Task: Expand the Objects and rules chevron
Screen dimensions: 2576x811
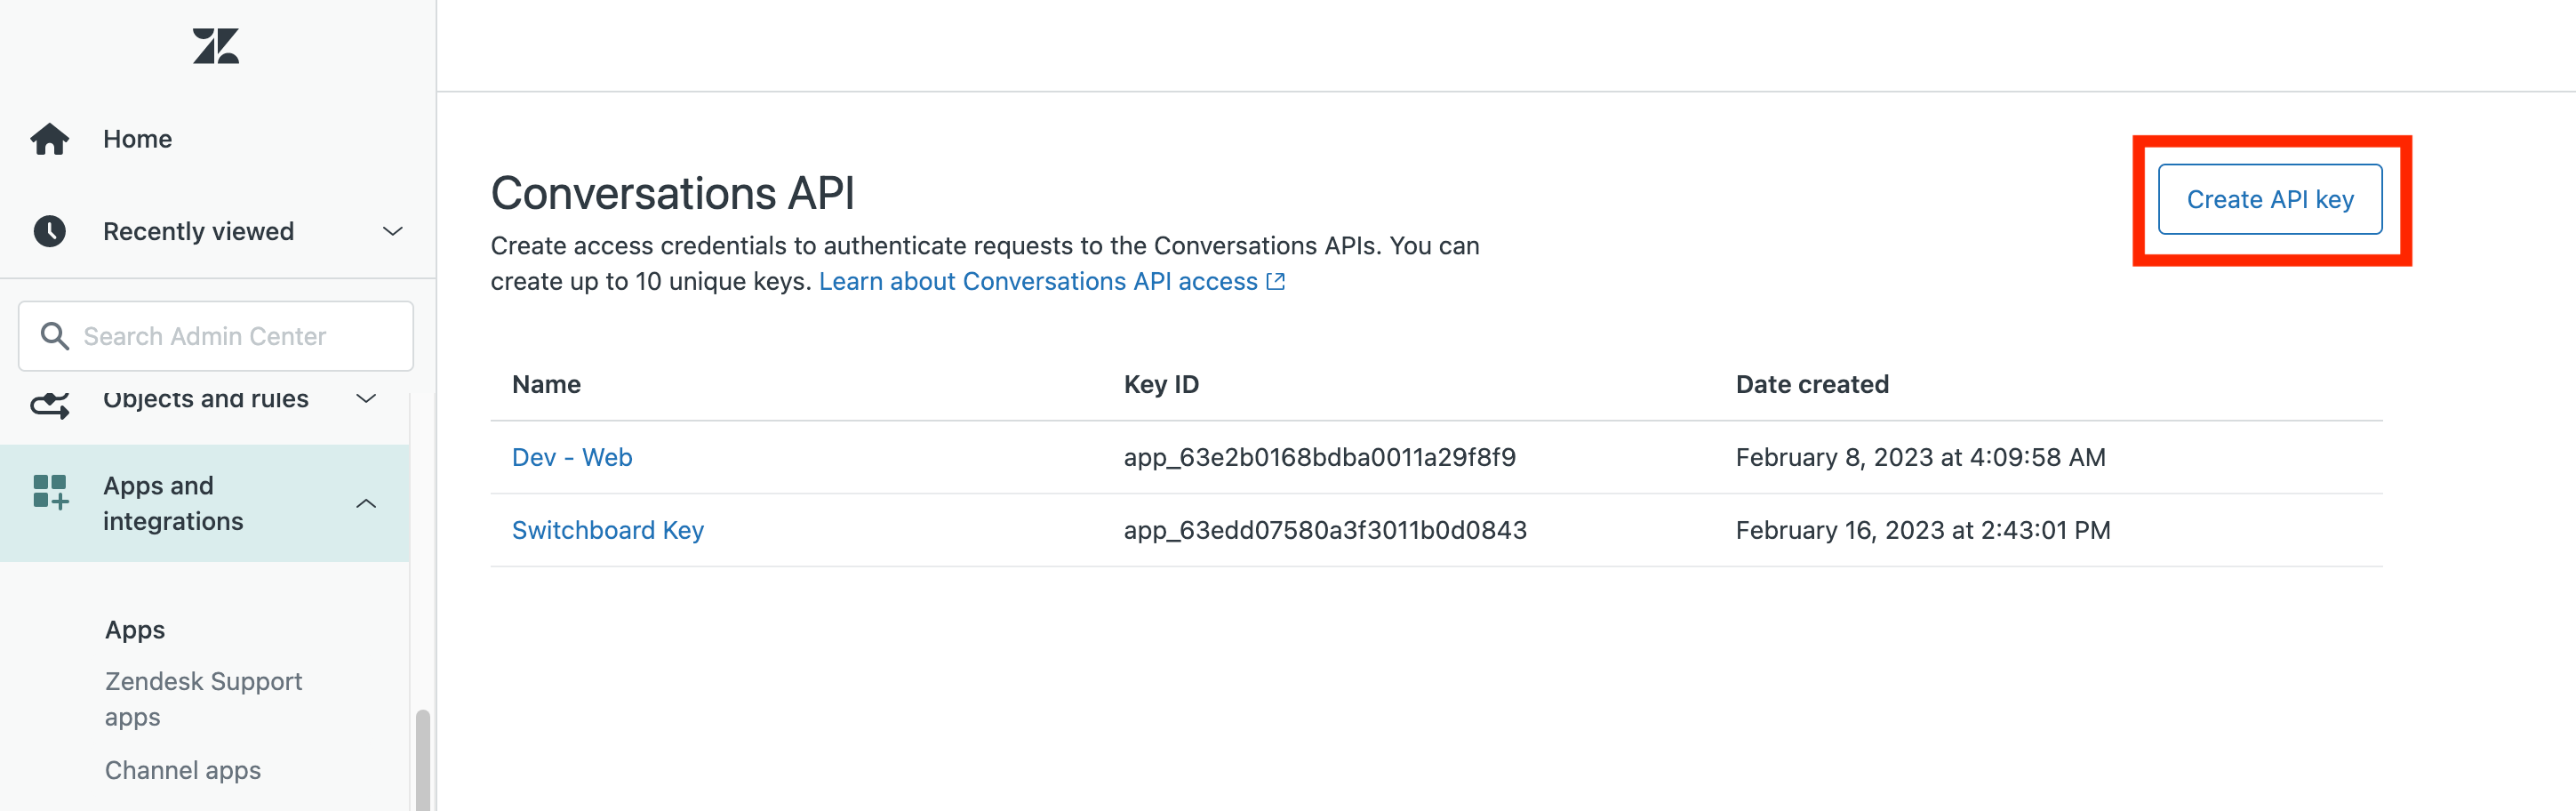Action: [x=367, y=399]
